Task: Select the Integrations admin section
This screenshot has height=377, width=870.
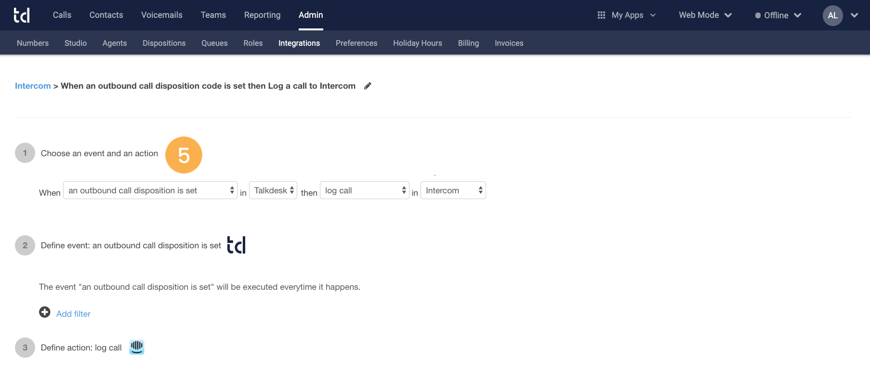Action: [299, 43]
